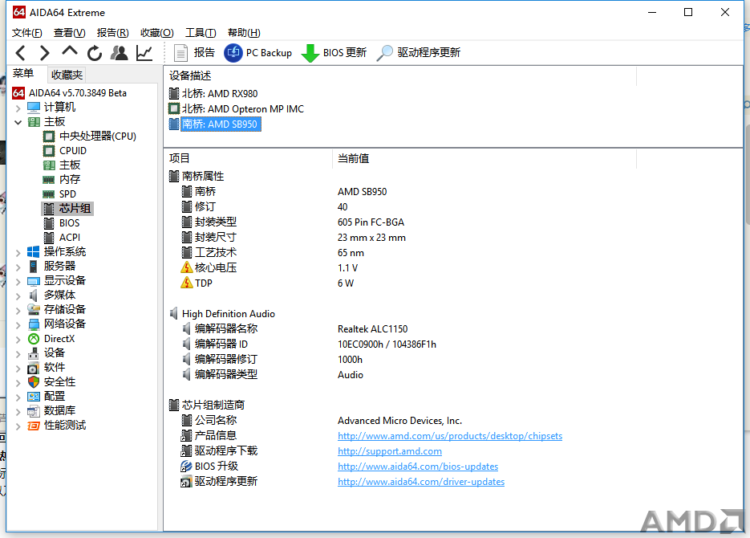This screenshot has width=750, height=538.
Task: Expand the 多媒体 tree node
Action: 18,295
